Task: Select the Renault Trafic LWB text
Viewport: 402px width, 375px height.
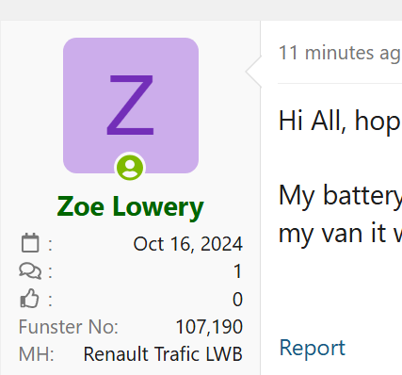Action: (x=163, y=354)
